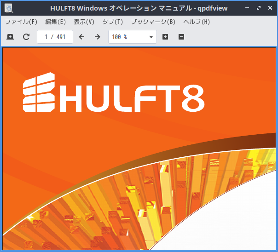Select the 100 % zoom combo box text
278x252 pixels.
coord(119,37)
